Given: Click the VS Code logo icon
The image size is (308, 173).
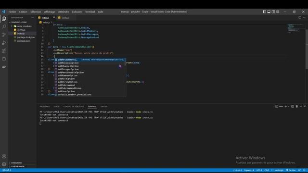Looking at the screenshot, I should [3, 12].
